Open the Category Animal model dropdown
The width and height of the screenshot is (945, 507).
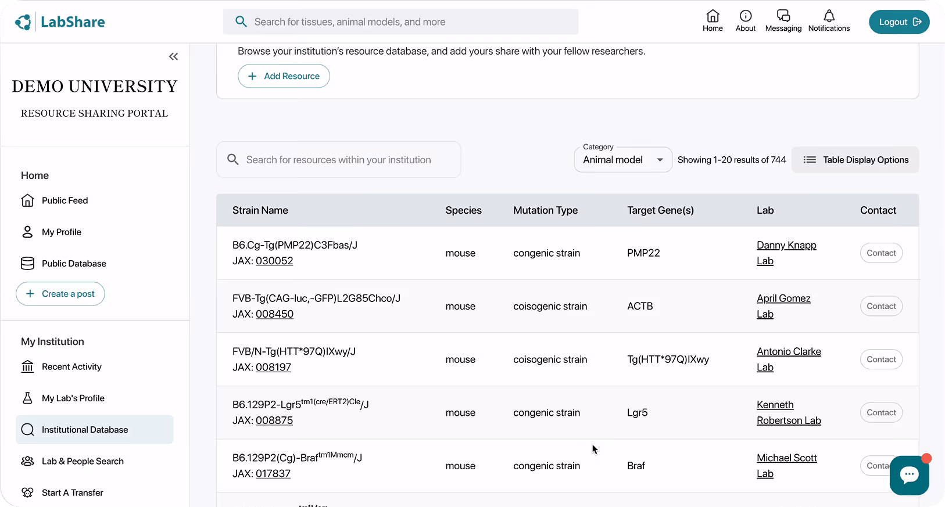[x=623, y=160]
